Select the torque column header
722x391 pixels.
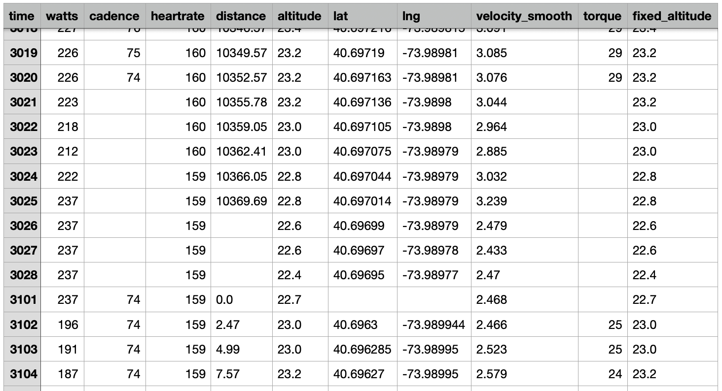pos(603,16)
